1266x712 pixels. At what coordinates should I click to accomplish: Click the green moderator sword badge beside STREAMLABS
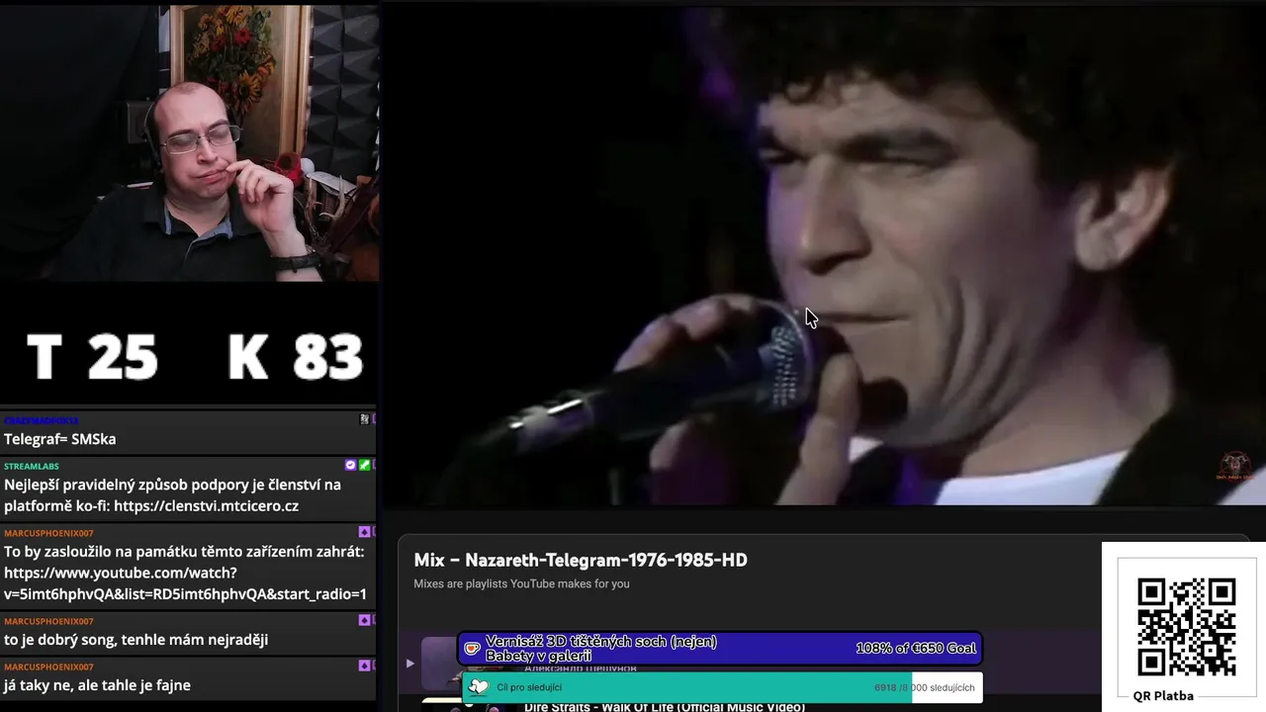coord(364,465)
